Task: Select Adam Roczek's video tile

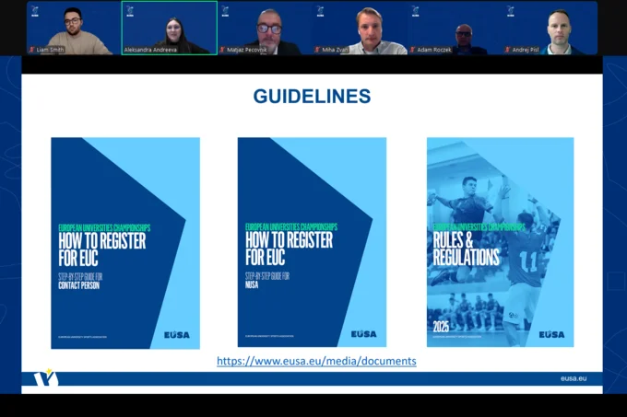Action: pyautogui.click(x=455, y=28)
